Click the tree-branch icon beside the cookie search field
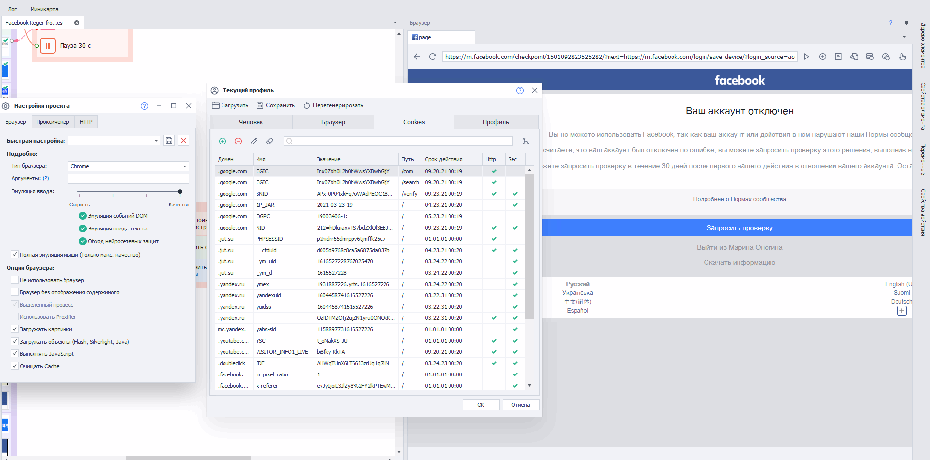This screenshot has width=930, height=460. tap(526, 141)
